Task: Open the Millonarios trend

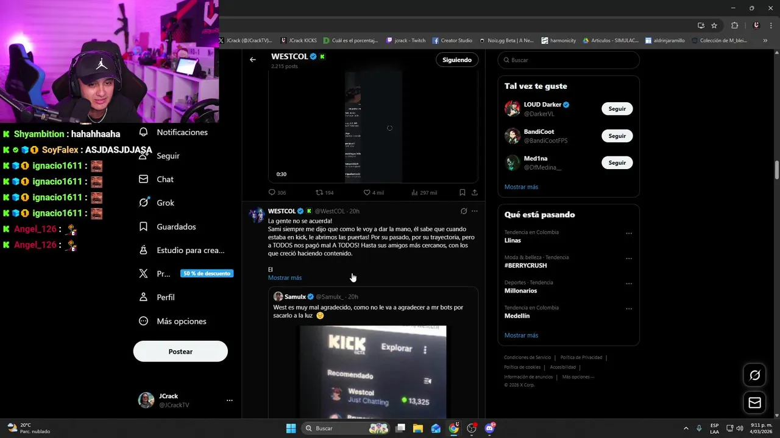Action: [x=520, y=291]
